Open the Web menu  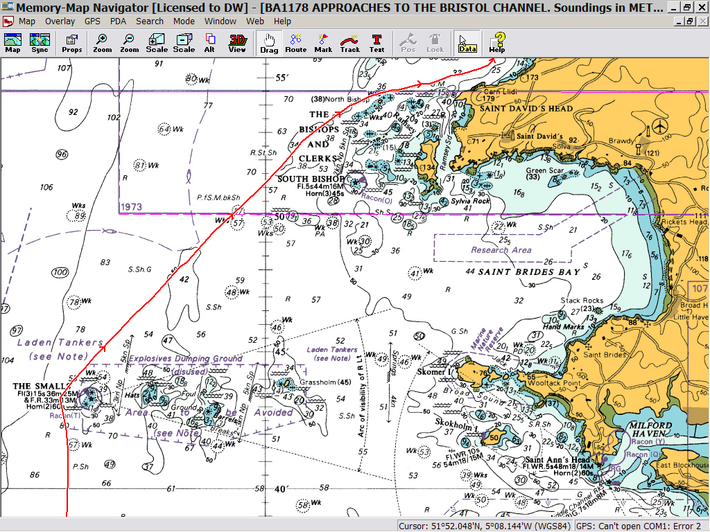pyautogui.click(x=255, y=21)
